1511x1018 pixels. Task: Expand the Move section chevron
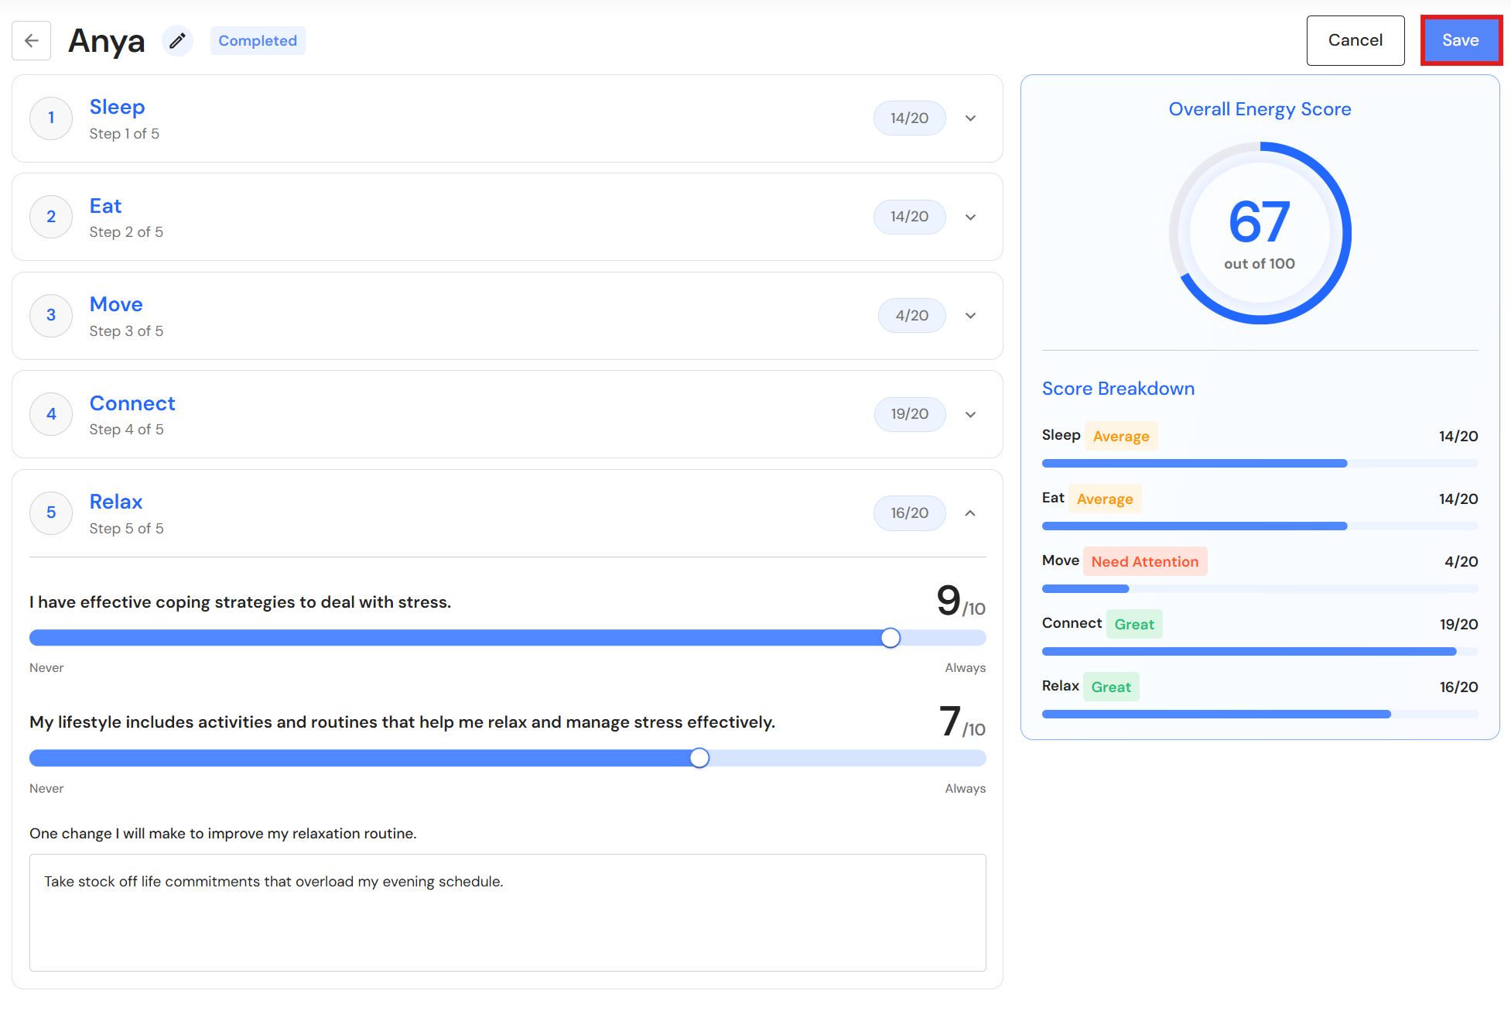click(970, 315)
